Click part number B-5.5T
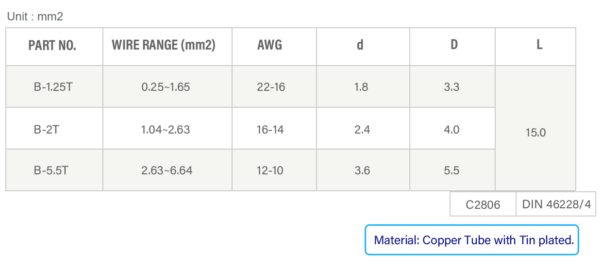This screenshot has height=267, width=602. click(x=51, y=171)
